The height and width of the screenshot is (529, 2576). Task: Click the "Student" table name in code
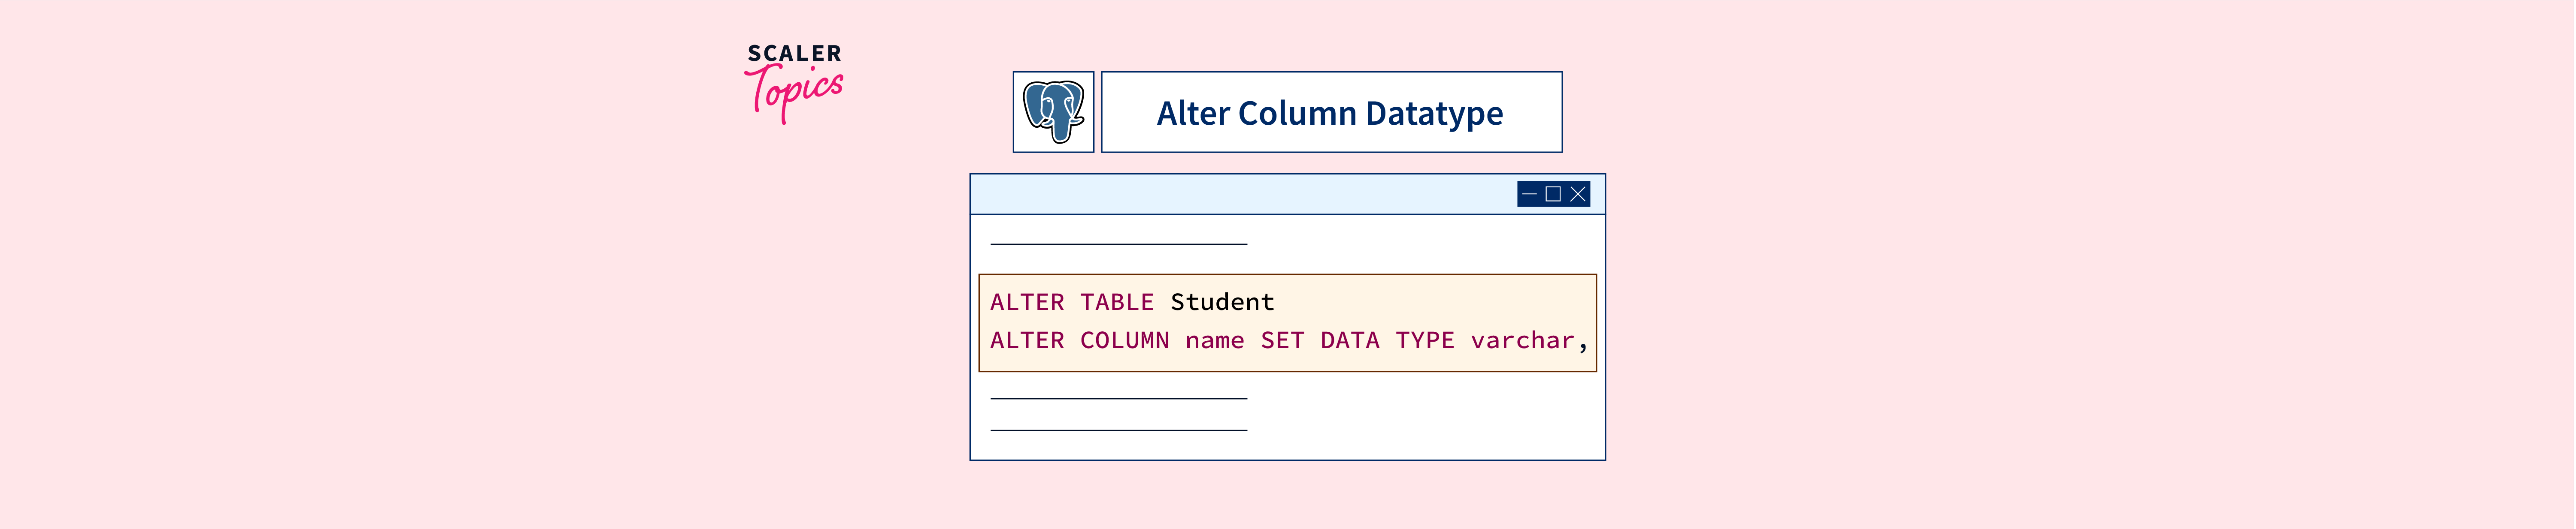click(x=1222, y=302)
